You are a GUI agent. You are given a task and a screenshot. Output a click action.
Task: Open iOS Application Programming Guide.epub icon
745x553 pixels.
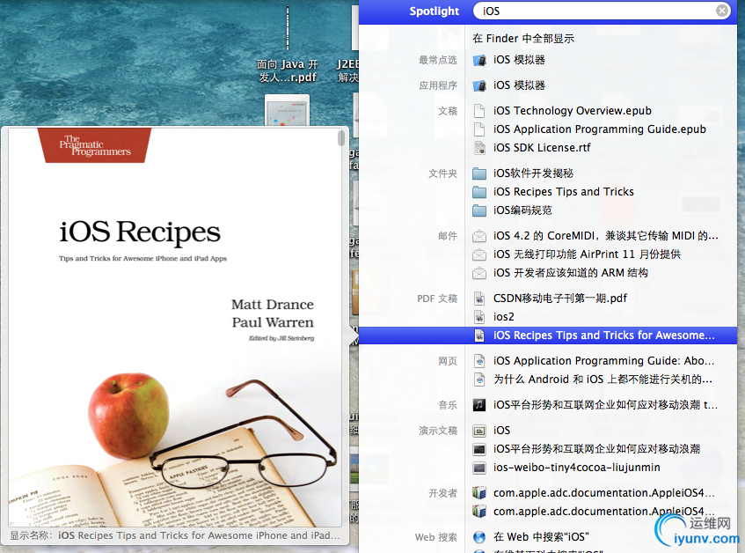479,129
